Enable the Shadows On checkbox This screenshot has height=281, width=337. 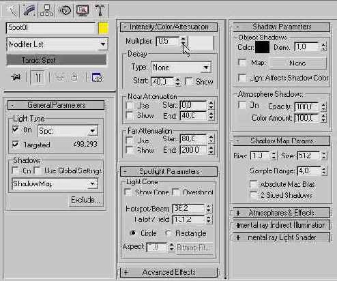point(15,171)
